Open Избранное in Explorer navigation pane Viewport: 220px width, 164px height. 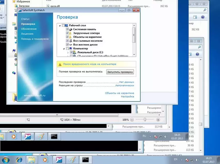tap(23, 2)
